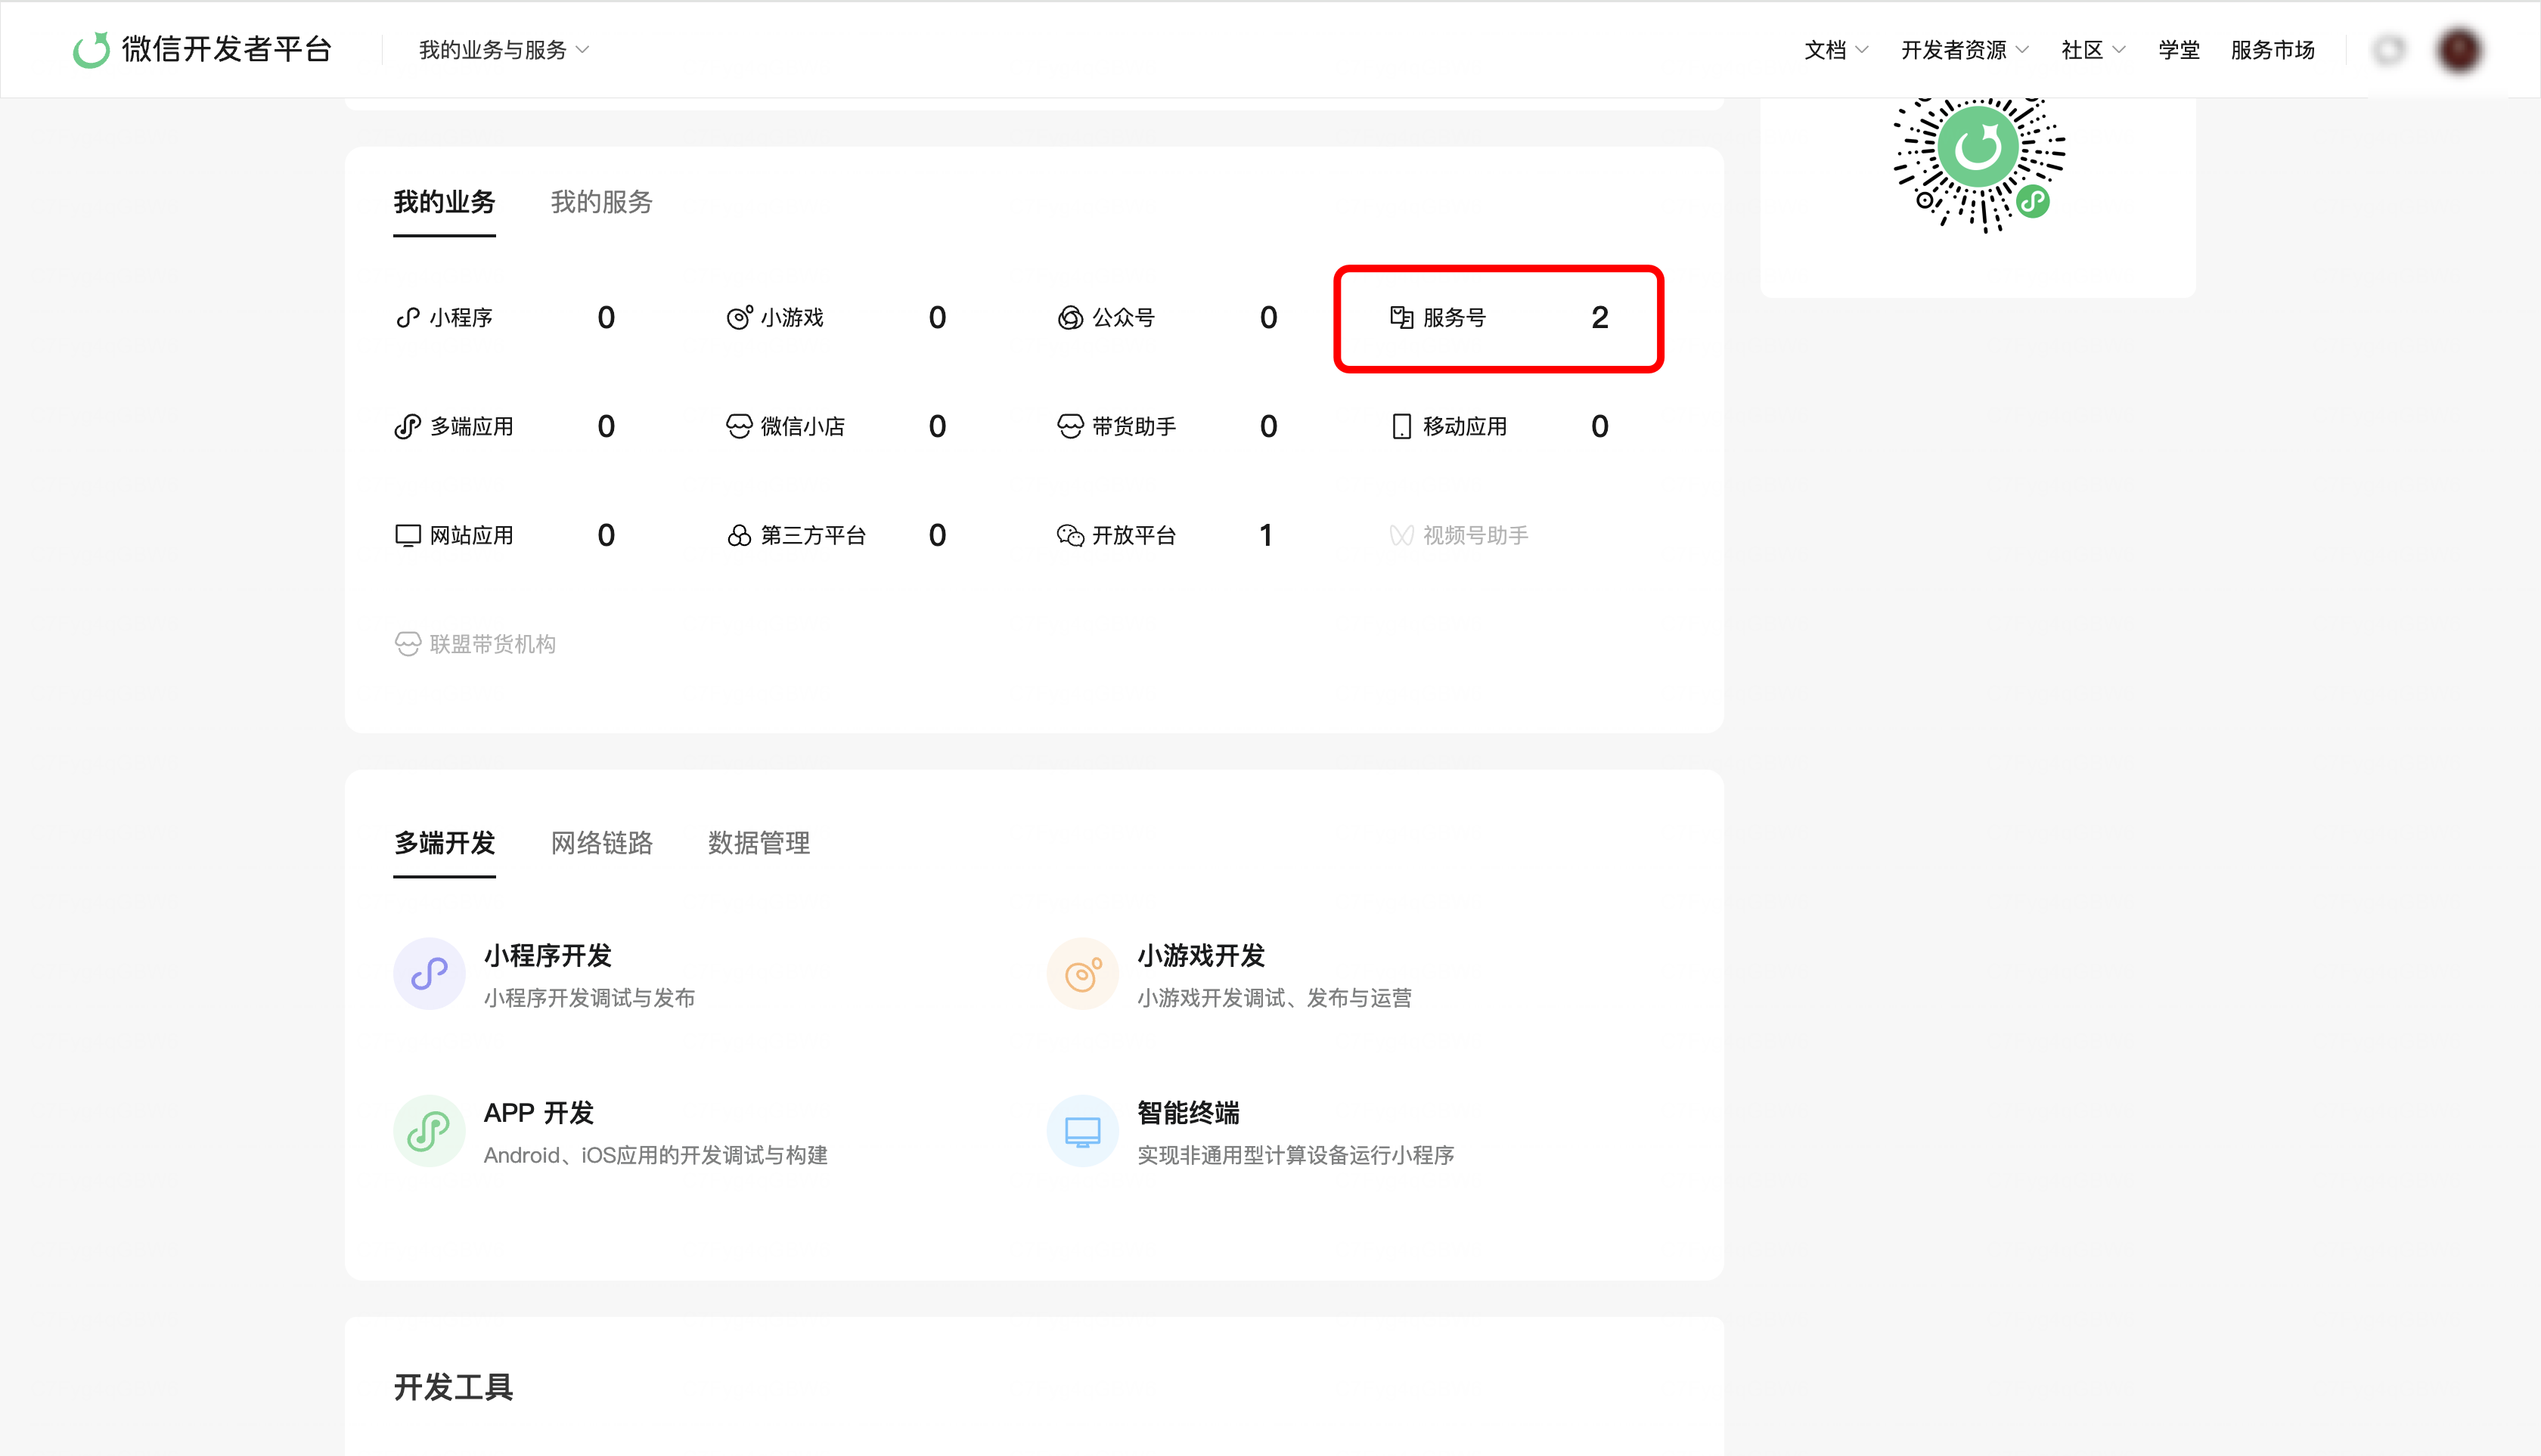Screen dimensions: 2541x1456
Task: Open the 学堂 menu item
Action: coord(2179,50)
